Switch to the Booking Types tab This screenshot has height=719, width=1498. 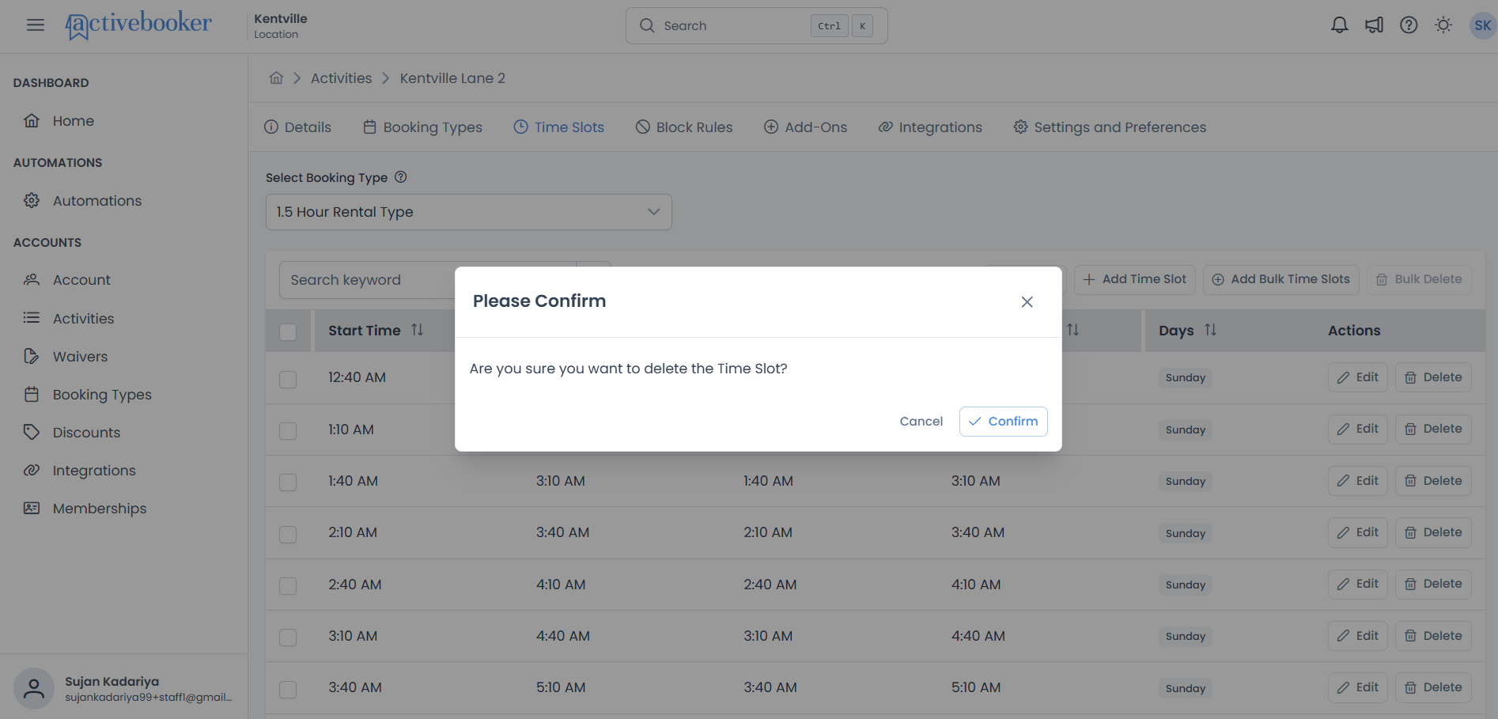point(422,127)
